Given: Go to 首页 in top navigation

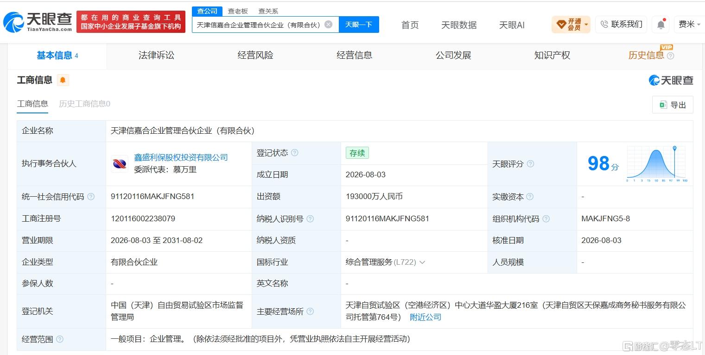Looking at the screenshot, I should [410, 25].
